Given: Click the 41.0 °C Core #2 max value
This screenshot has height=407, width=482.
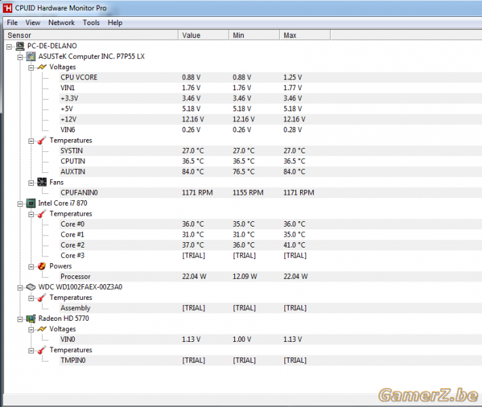Looking at the screenshot, I should pos(295,245).
